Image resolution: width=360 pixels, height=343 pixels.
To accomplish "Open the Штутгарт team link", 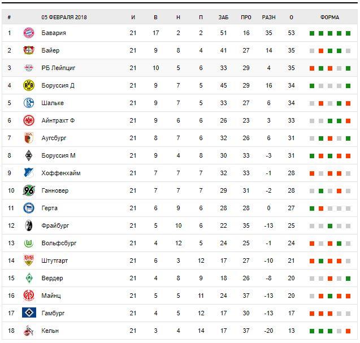I will (55, 260).
